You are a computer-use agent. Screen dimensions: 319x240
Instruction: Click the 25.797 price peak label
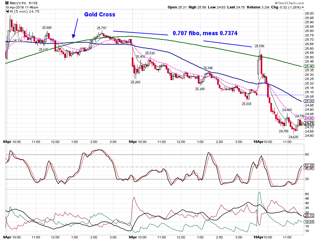(x=101, y=28)
